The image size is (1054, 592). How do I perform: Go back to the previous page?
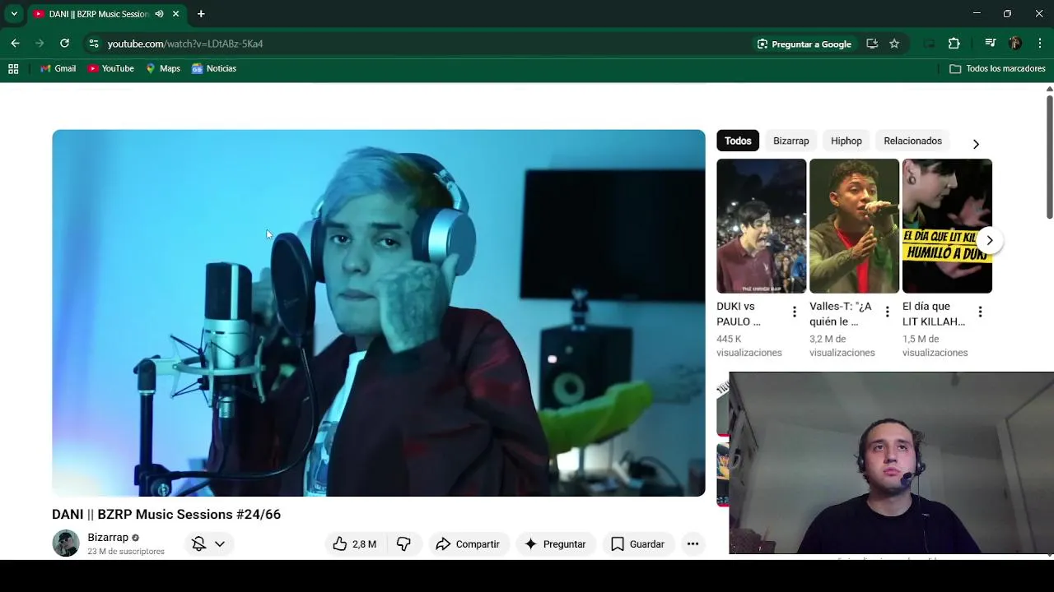click(x=15, y=44)
